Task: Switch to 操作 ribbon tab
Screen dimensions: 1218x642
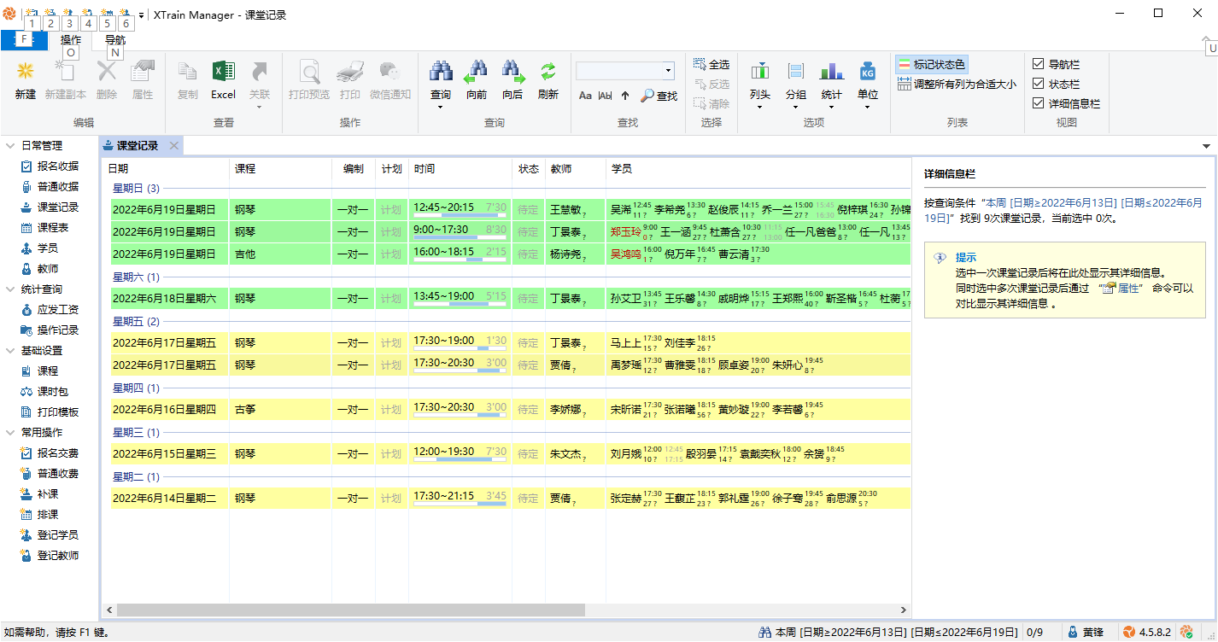Action: [71, 40]
